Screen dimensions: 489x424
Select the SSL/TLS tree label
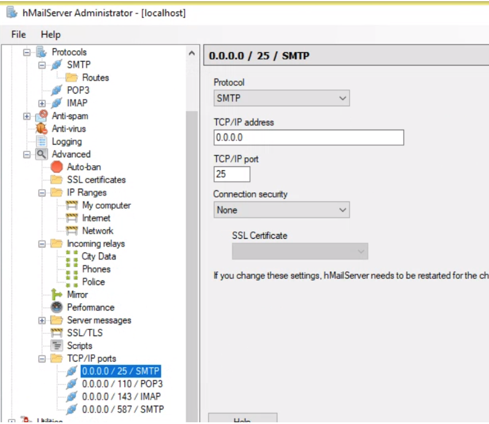click(85, 333)
